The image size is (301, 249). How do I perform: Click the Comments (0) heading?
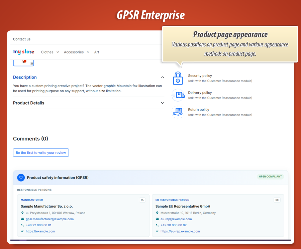tap(30, 139)
